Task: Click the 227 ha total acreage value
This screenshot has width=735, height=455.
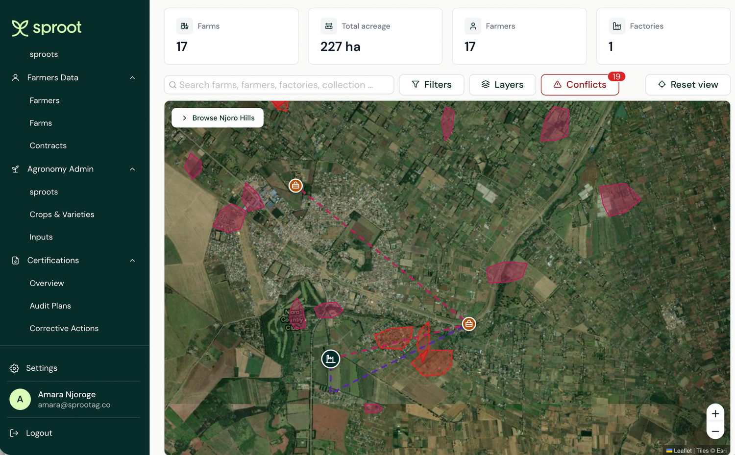Action: 340,47
